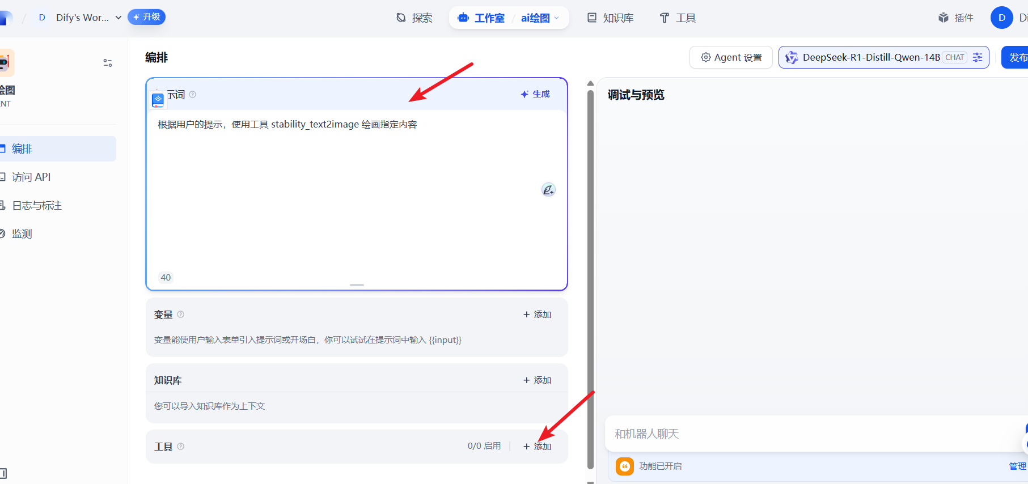Click the help icon beside prompt title
The height and width of the screenshot is (484, 1028).
[193, 95]
